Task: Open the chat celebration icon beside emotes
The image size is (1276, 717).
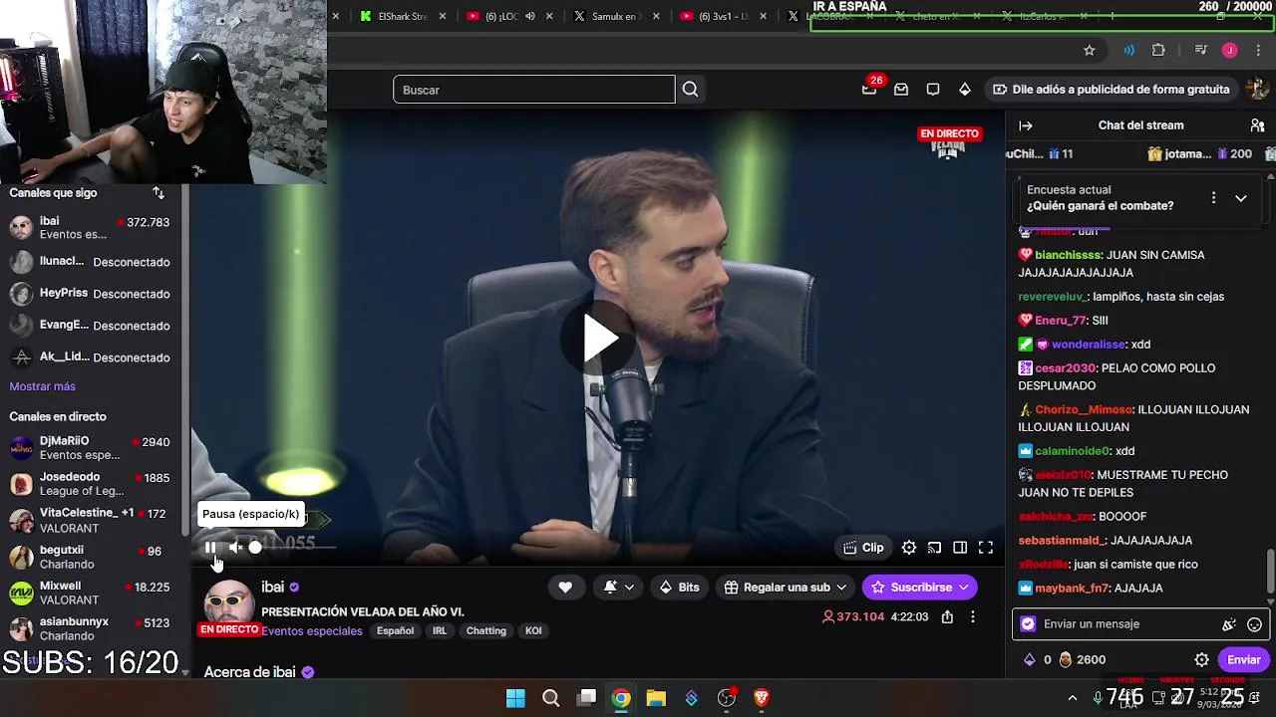Action: pos(1229,624)
